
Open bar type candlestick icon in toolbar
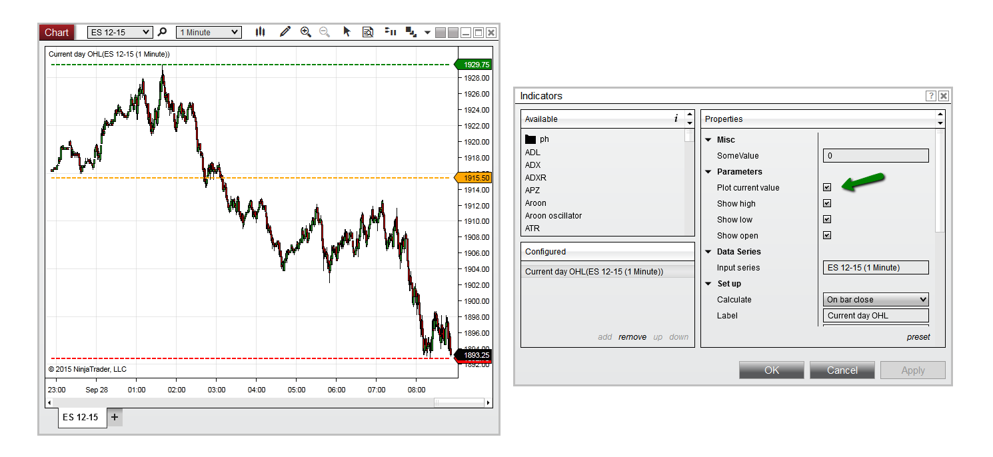click(261, 32)
